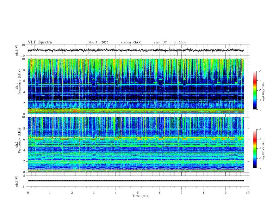
Task: Click time axis tick label "7"
Action: pyautogui.click(x=182, y=193)
